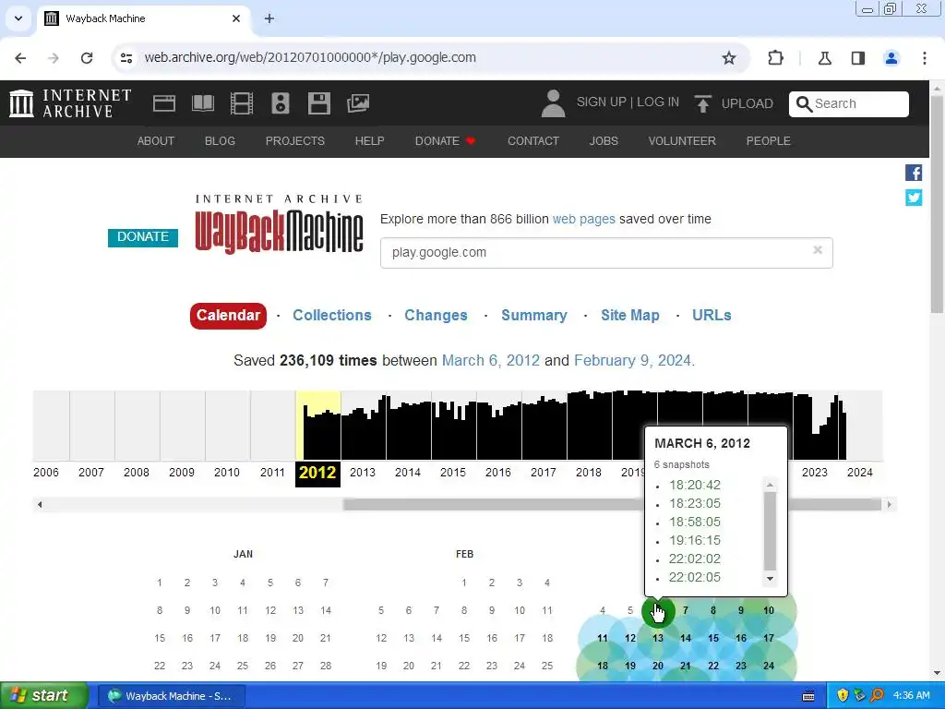
Task: Open the Windows start button
Action: coord(44,696)
